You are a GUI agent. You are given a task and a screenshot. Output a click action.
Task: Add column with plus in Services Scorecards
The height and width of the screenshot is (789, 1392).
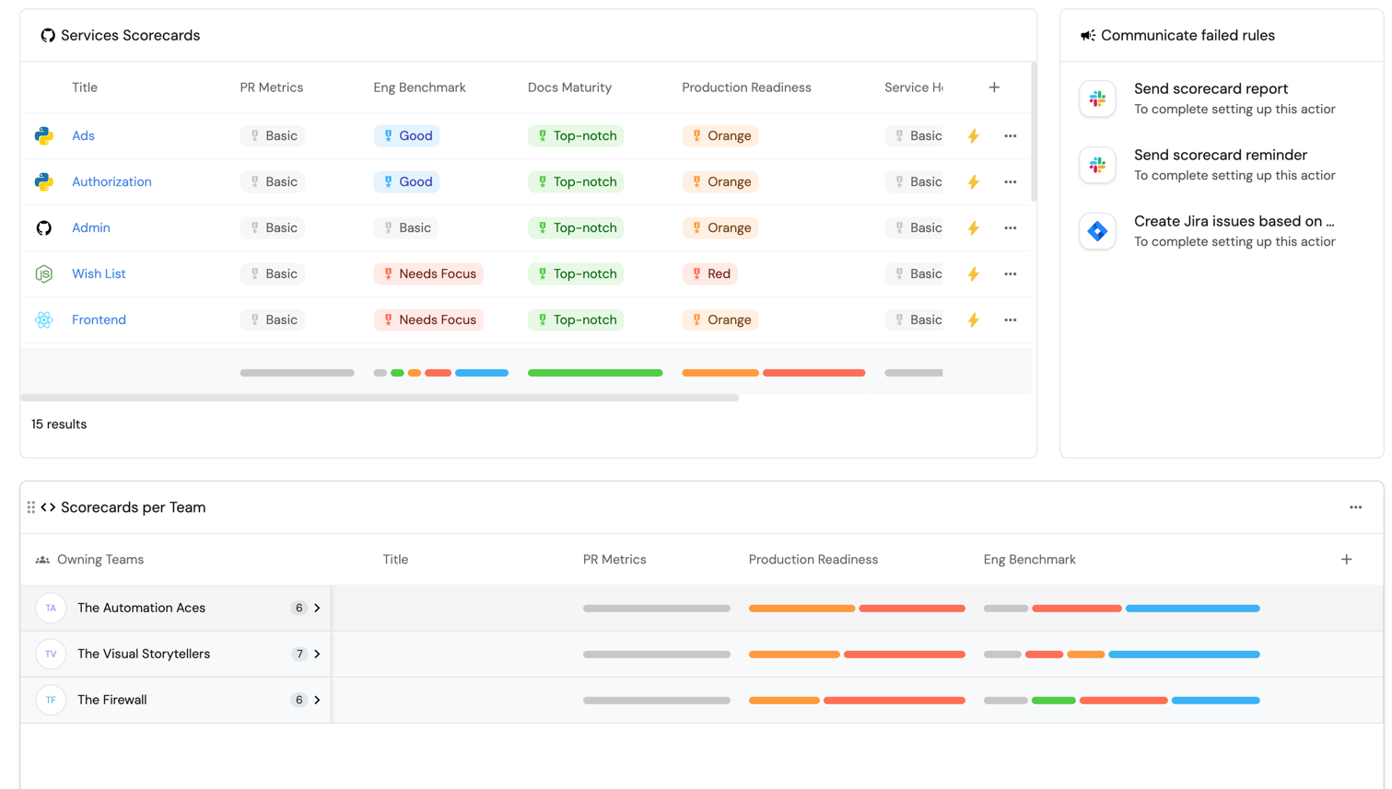[994, 87]
